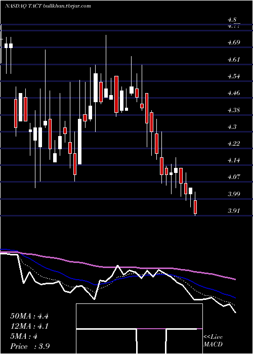Image resolution: width=253 pixels, height=354 pixels.
Task: Click the Live MACD label
Action: coord(213,341)
